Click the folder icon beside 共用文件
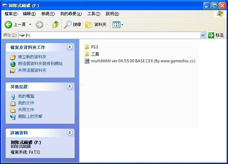The height and width of the screenshot is (164, 228). tap(13, 110)
